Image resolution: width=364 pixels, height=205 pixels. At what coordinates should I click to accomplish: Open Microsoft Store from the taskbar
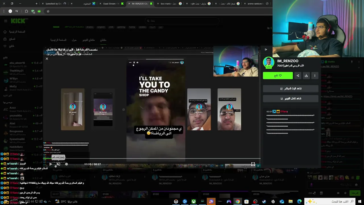pos(247,202)
